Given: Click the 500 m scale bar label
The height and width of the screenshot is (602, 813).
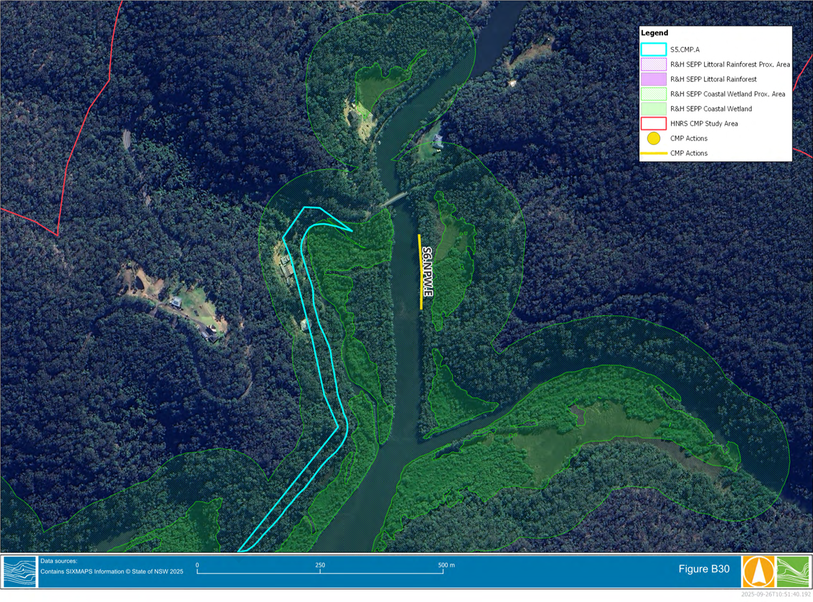Looking at the screenshot, I should (446, 565).
